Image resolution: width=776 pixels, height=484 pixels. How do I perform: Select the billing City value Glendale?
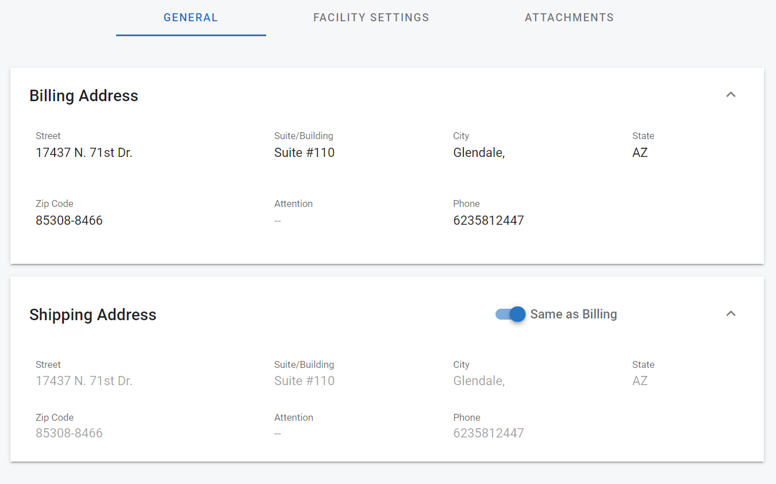tap(479, 153)
